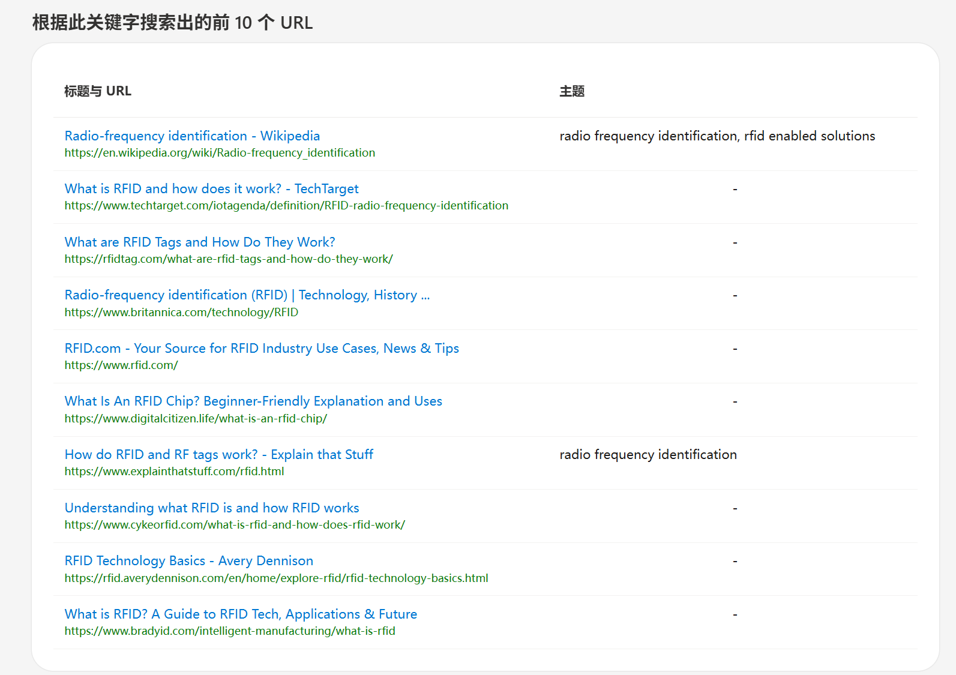Click the rfidtag.com URL
The width and height of the screenshot is (956, 675).
pos(229,259)
